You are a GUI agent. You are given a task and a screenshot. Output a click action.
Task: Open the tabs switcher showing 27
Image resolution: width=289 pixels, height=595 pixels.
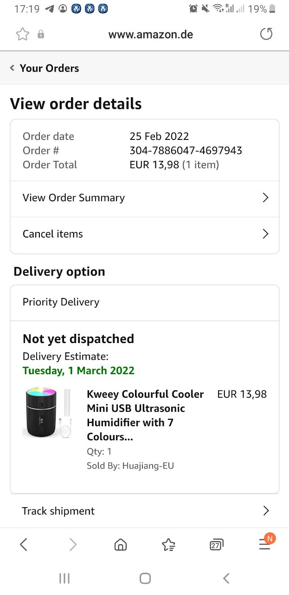pyautogui.click(x=216, y=544)
